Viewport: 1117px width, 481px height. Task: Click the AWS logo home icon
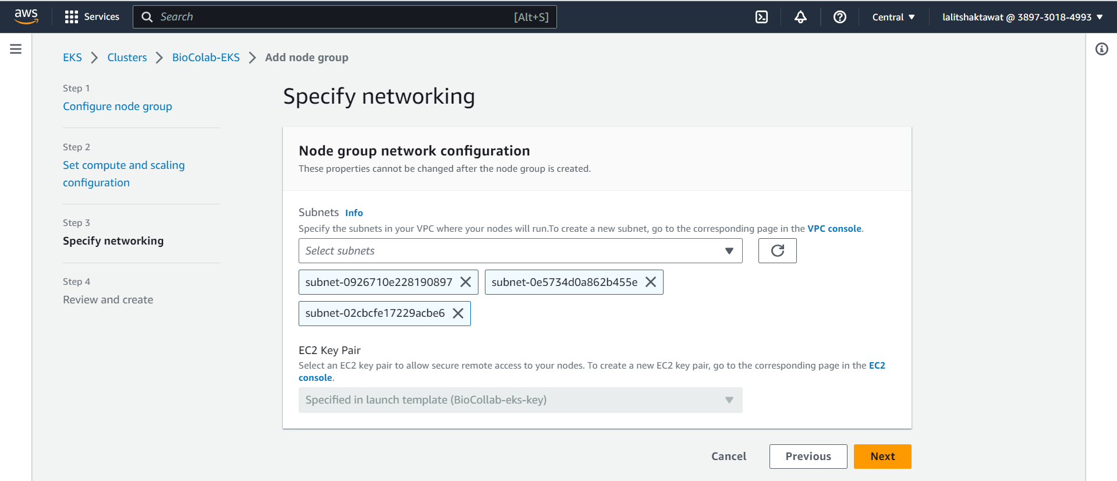click(x=26, y=17)
